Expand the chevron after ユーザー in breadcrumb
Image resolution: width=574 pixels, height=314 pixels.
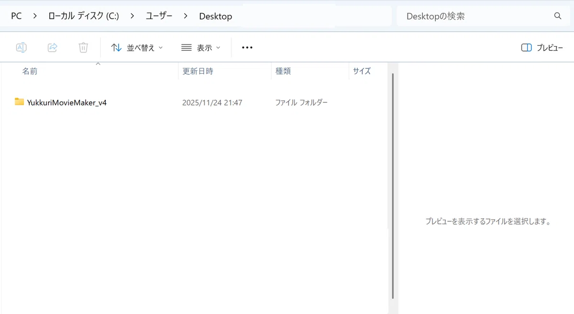click(x=186, y=16)
